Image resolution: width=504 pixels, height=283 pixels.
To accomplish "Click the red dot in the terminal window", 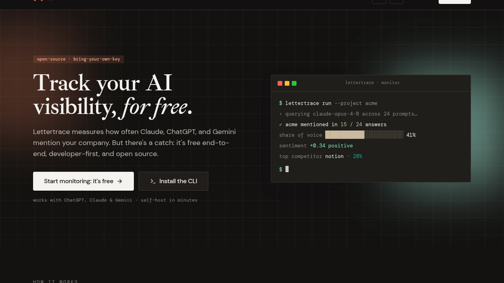I will [x=280, y=83].
